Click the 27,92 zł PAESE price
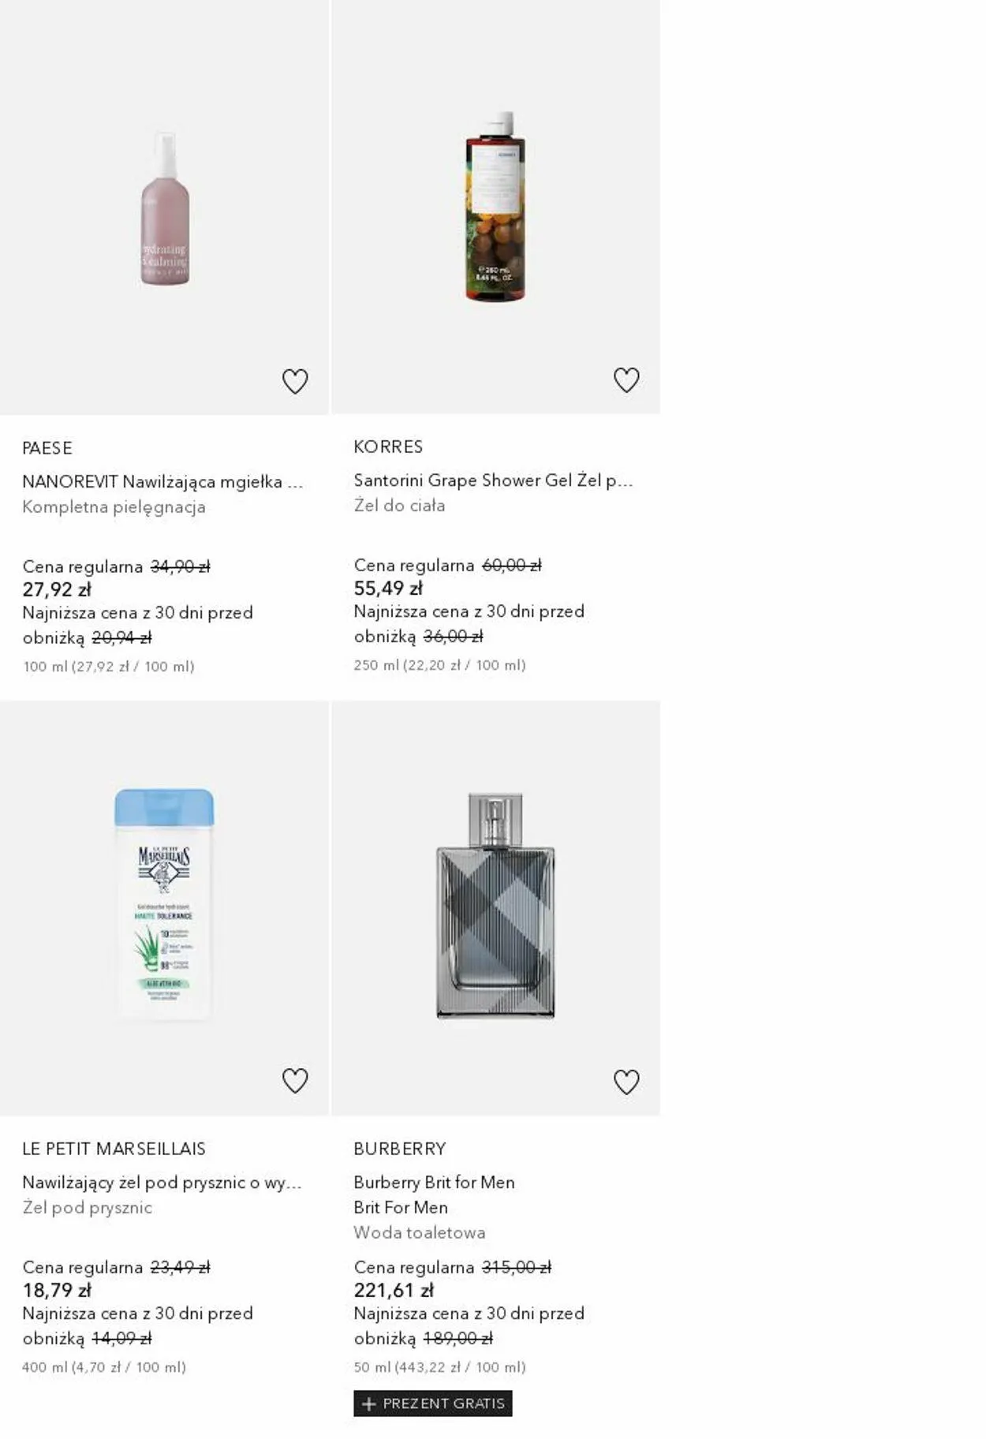Viewport: 986px width, 1439px height. pos(57,589)
